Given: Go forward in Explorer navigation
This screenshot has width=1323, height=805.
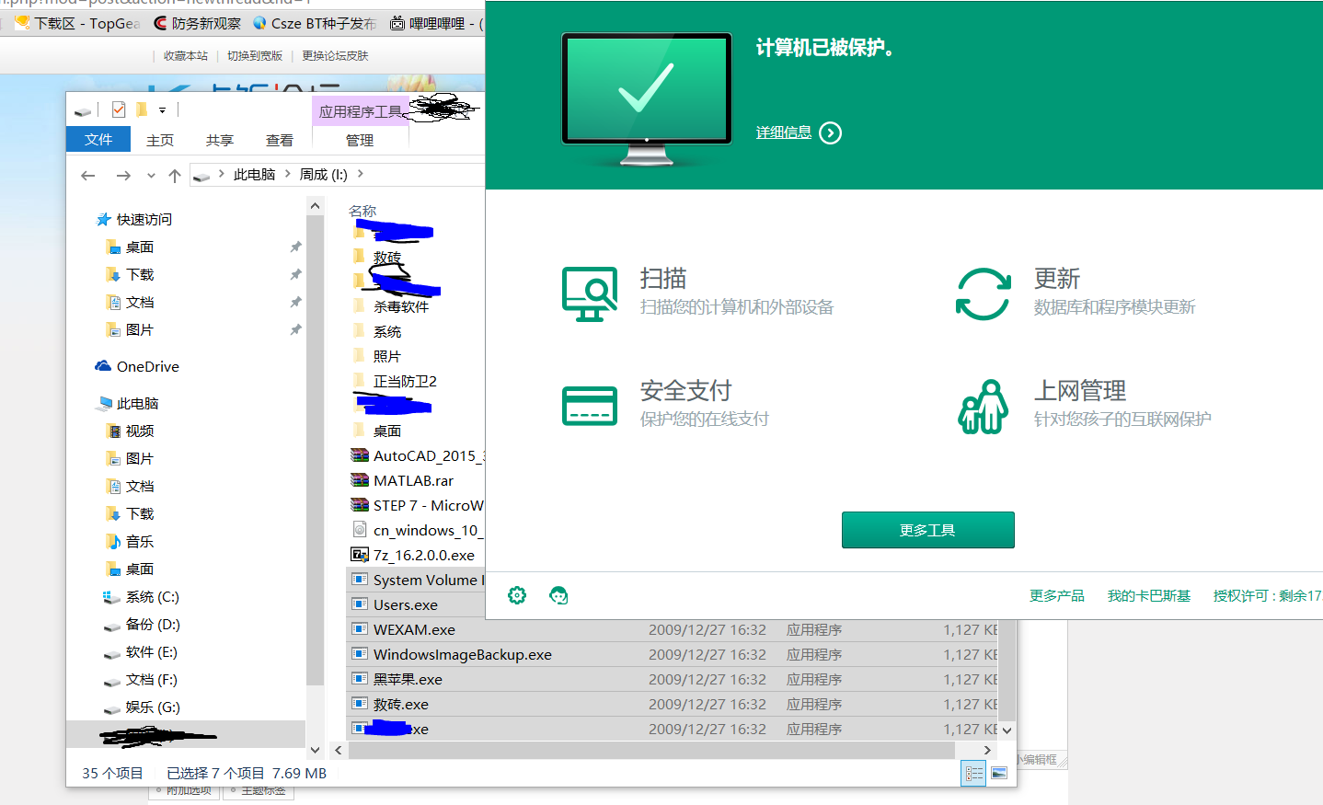Looking at the screenshot, I should [x=123, y=175].
